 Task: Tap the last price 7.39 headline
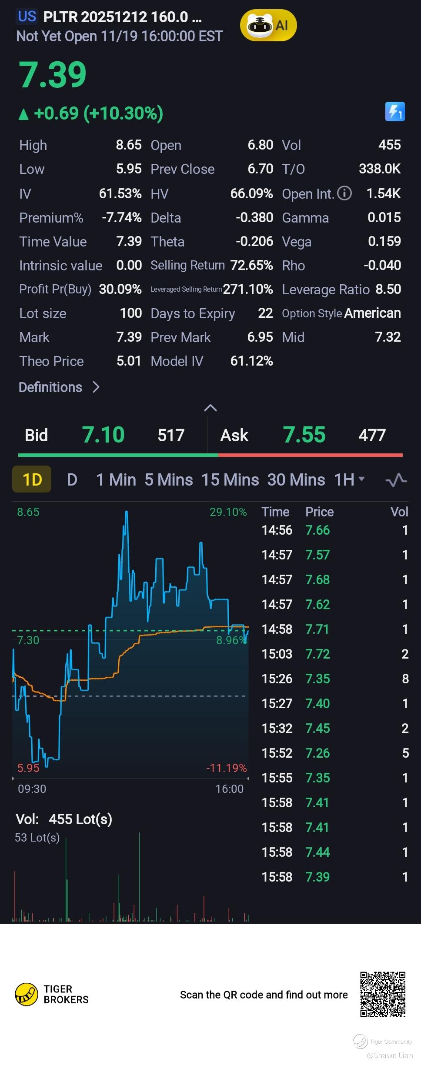pyautogui.click(x=53, y=74)
